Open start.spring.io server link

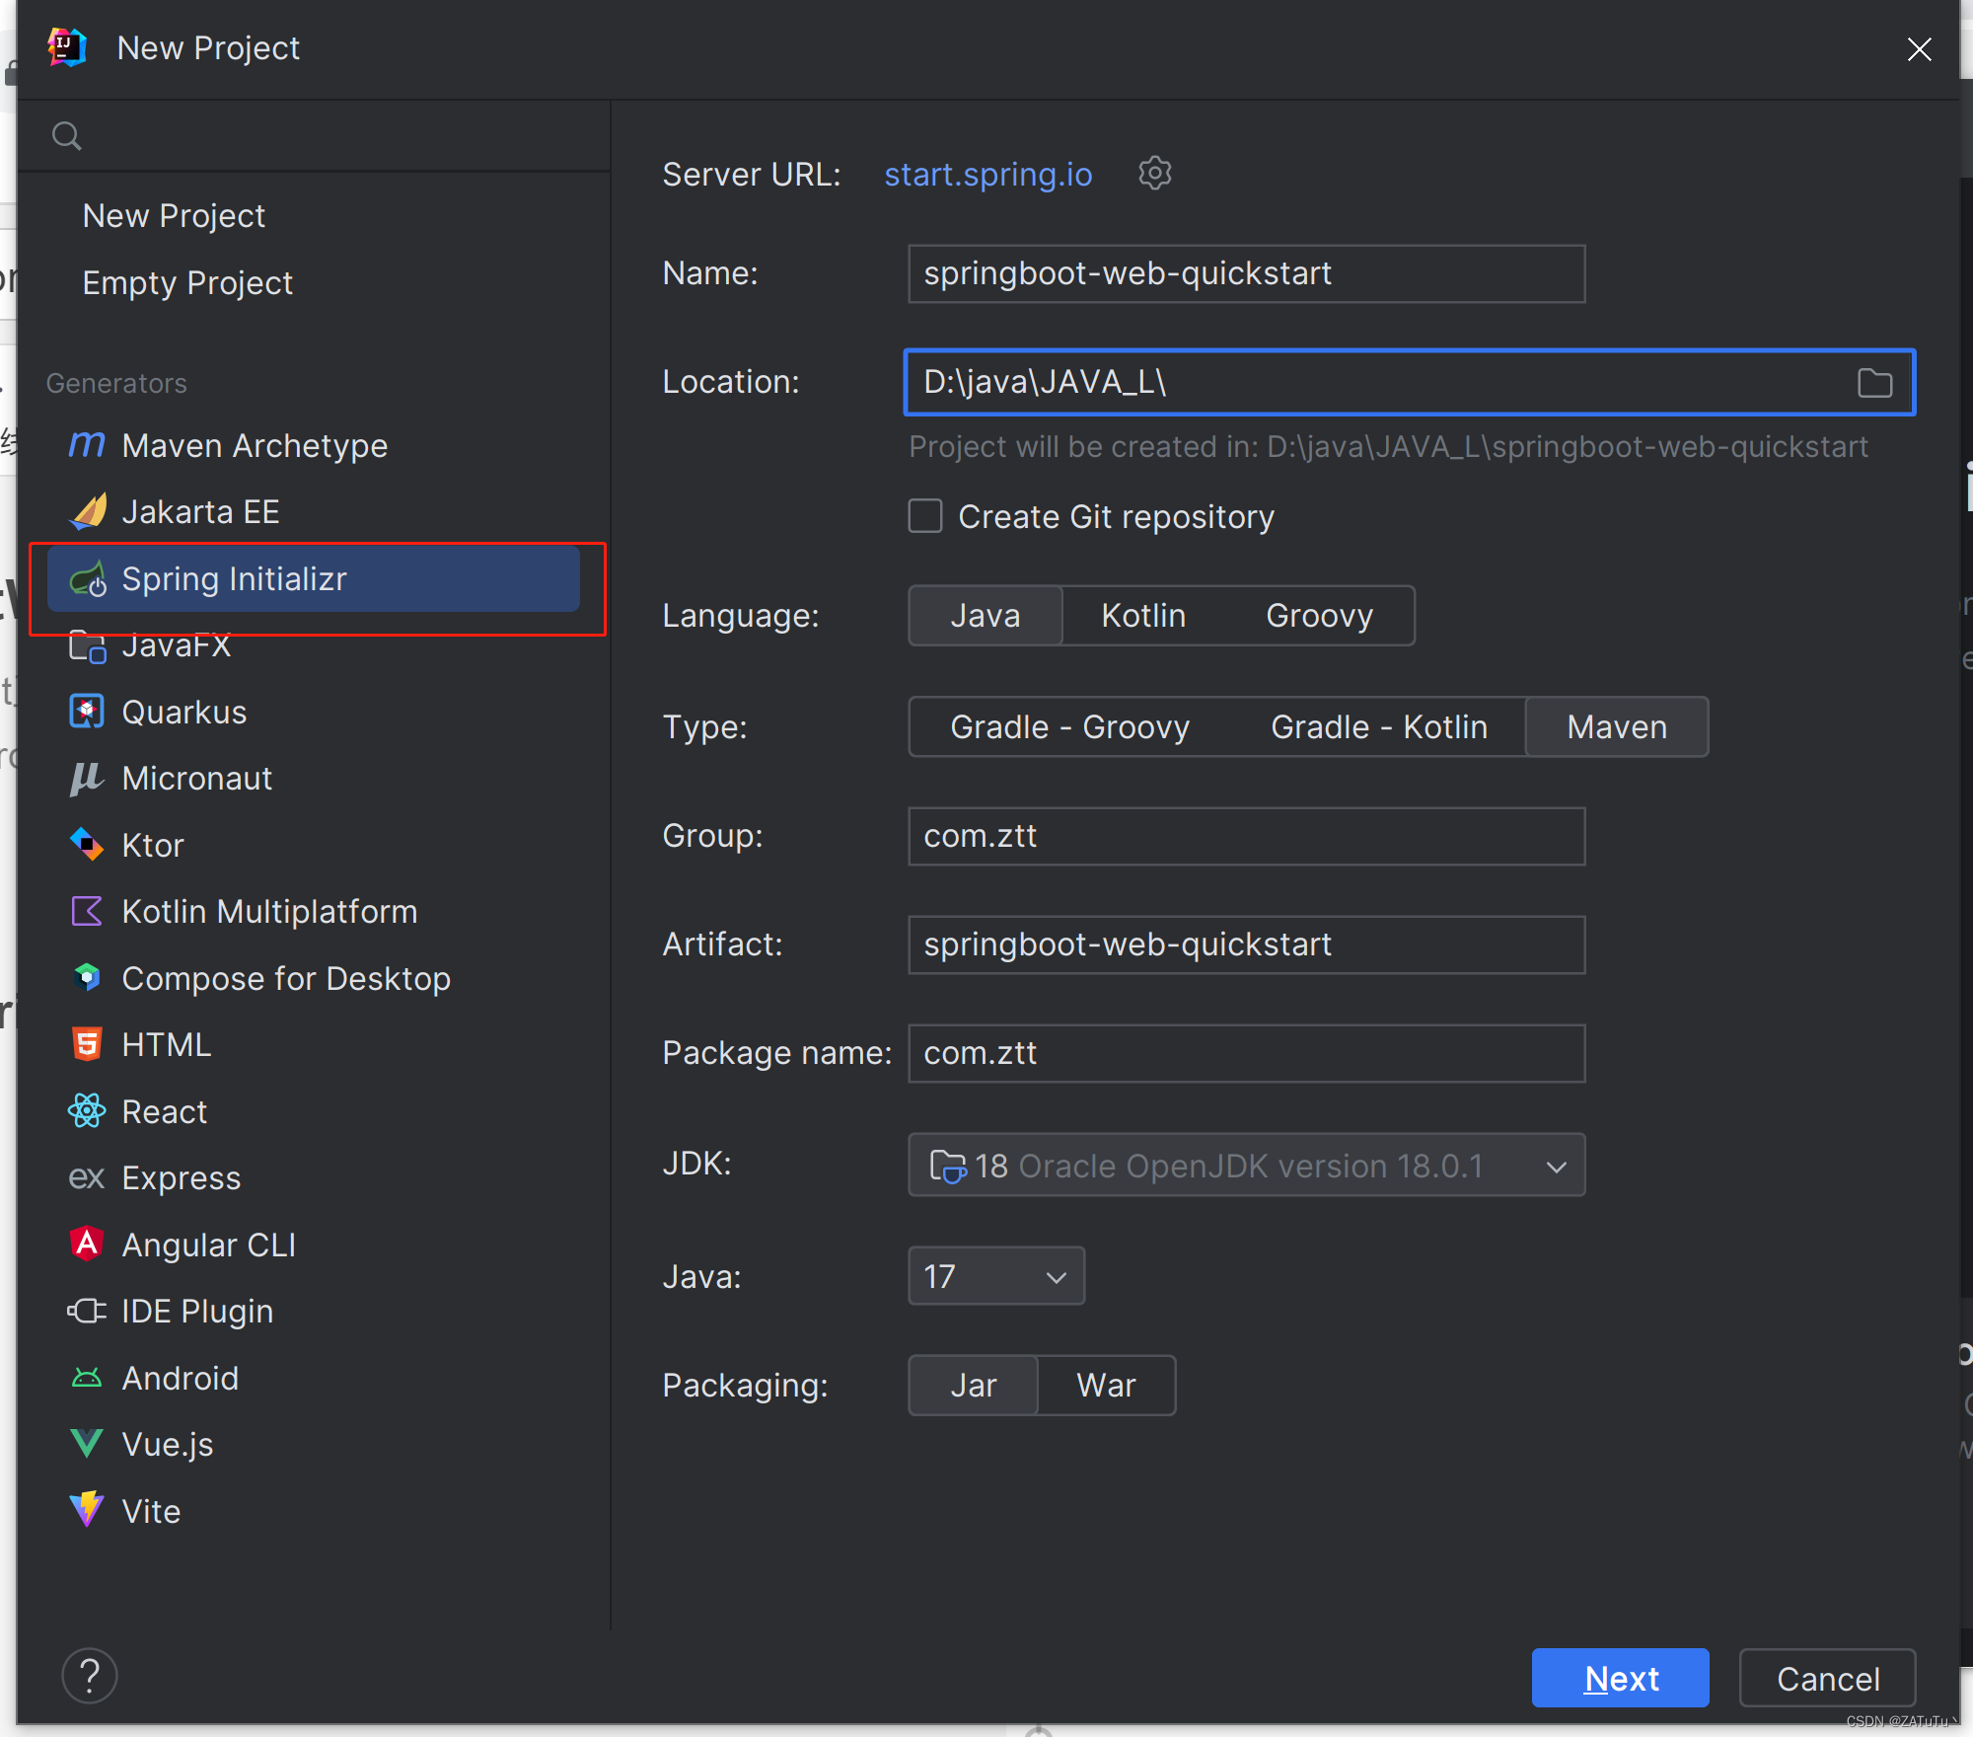(x=987, y=175)
